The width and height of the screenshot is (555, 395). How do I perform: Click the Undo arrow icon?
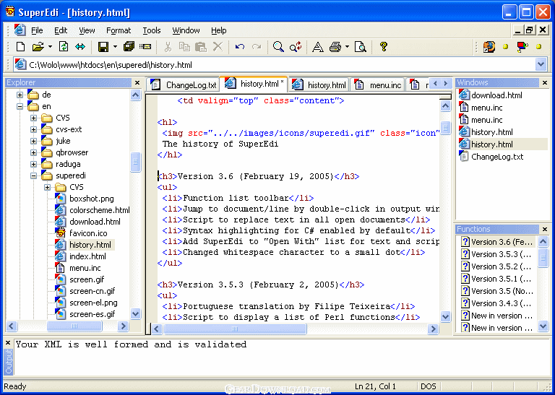(240, 47)
